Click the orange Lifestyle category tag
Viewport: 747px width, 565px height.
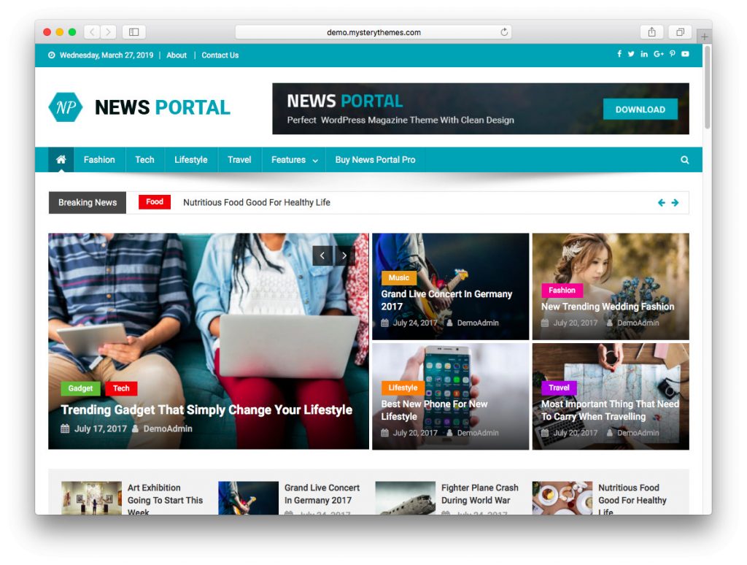[403, 388]
